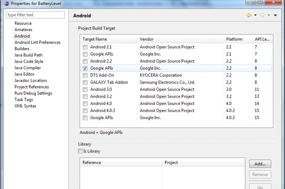Open the Run/Debug Settings page
Viewport: 285px width, 189px height.
pos(33,93)
